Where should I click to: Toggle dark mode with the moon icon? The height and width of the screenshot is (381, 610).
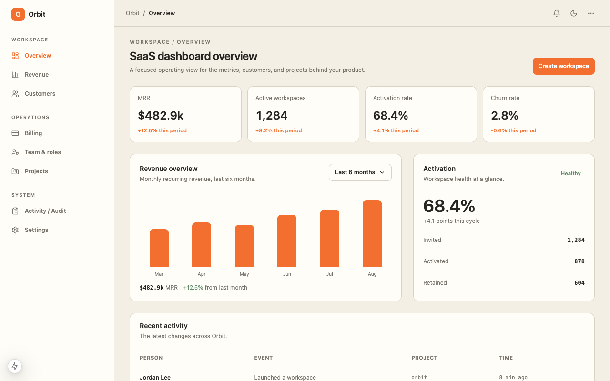click(574, 13)
